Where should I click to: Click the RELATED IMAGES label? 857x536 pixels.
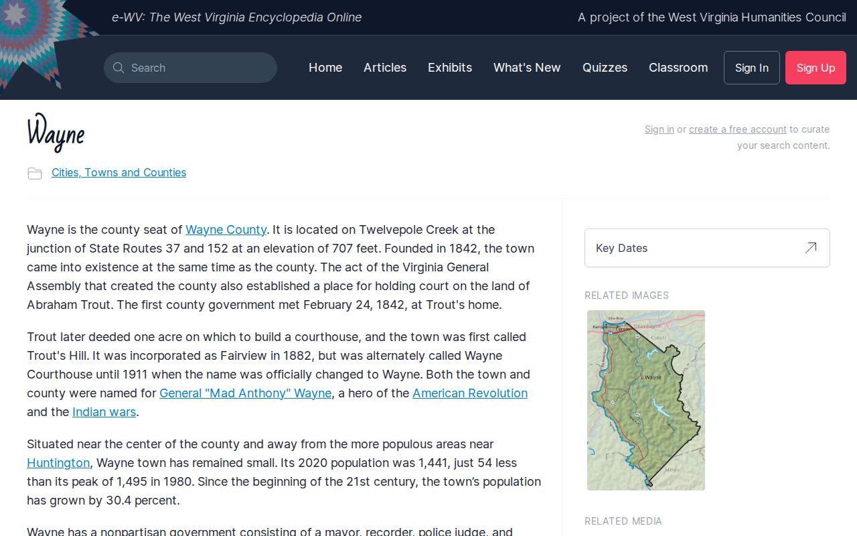627,295
